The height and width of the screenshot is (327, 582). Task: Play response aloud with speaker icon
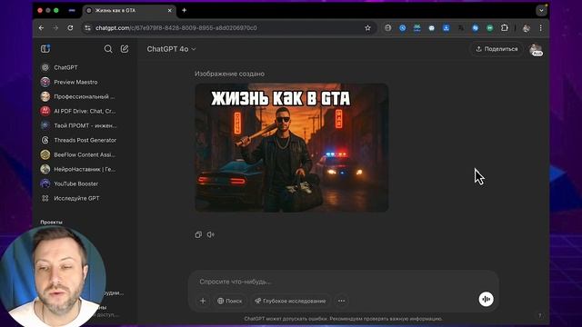pyautogui.click(x=211, y=234)
